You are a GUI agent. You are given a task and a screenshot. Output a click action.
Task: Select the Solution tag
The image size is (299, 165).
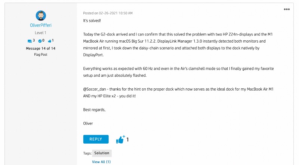tap(102, 153)
